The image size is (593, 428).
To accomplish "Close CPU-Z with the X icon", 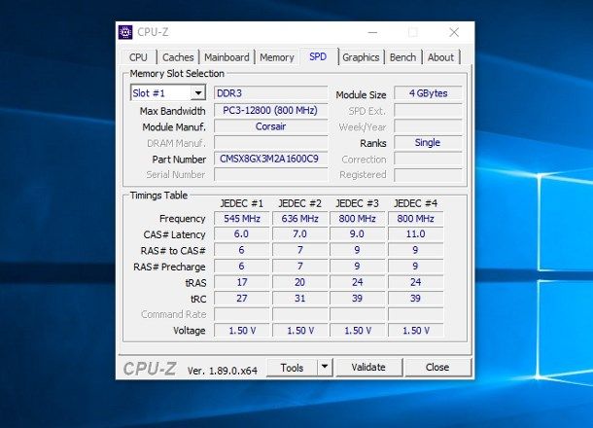I will (454, 32).
